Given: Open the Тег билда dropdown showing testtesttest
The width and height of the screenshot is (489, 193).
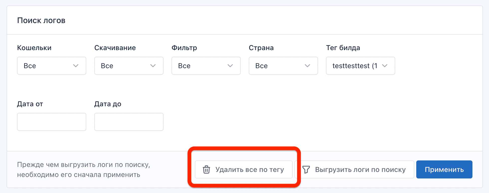Looking at the screenshot, I should tap(360, 66).
